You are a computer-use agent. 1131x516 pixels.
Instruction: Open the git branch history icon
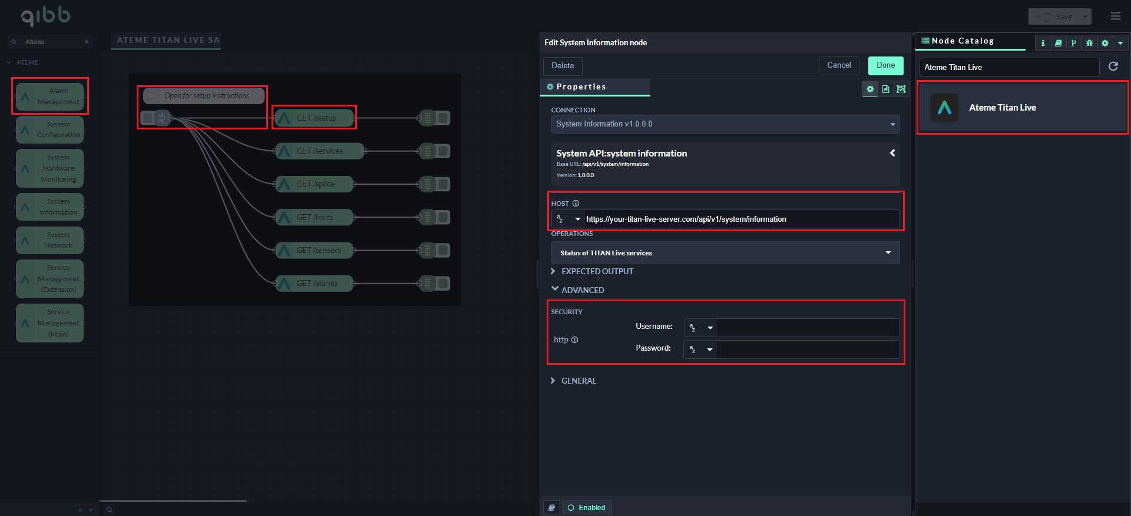1073,43
